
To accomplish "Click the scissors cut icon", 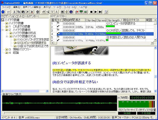I will (14, 12).
